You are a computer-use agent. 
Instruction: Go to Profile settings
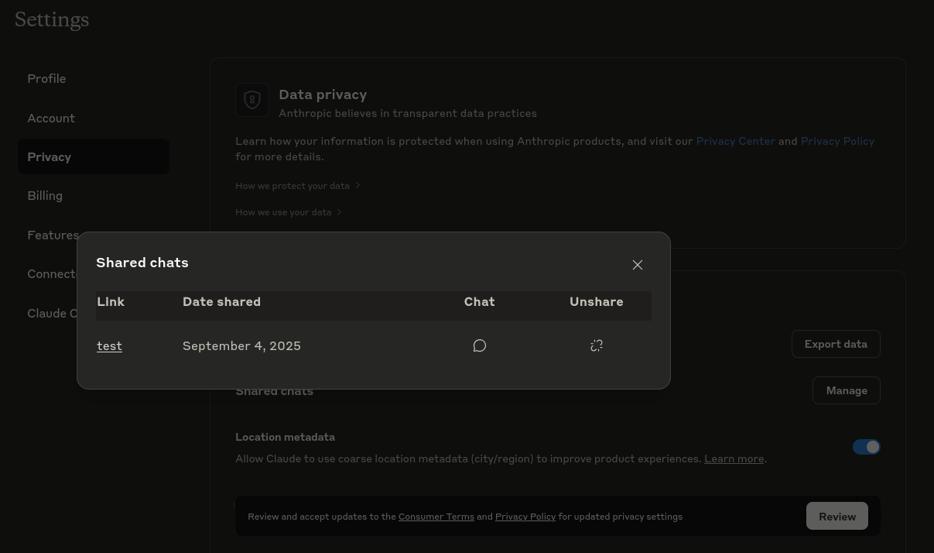click(x=46, y=79)
